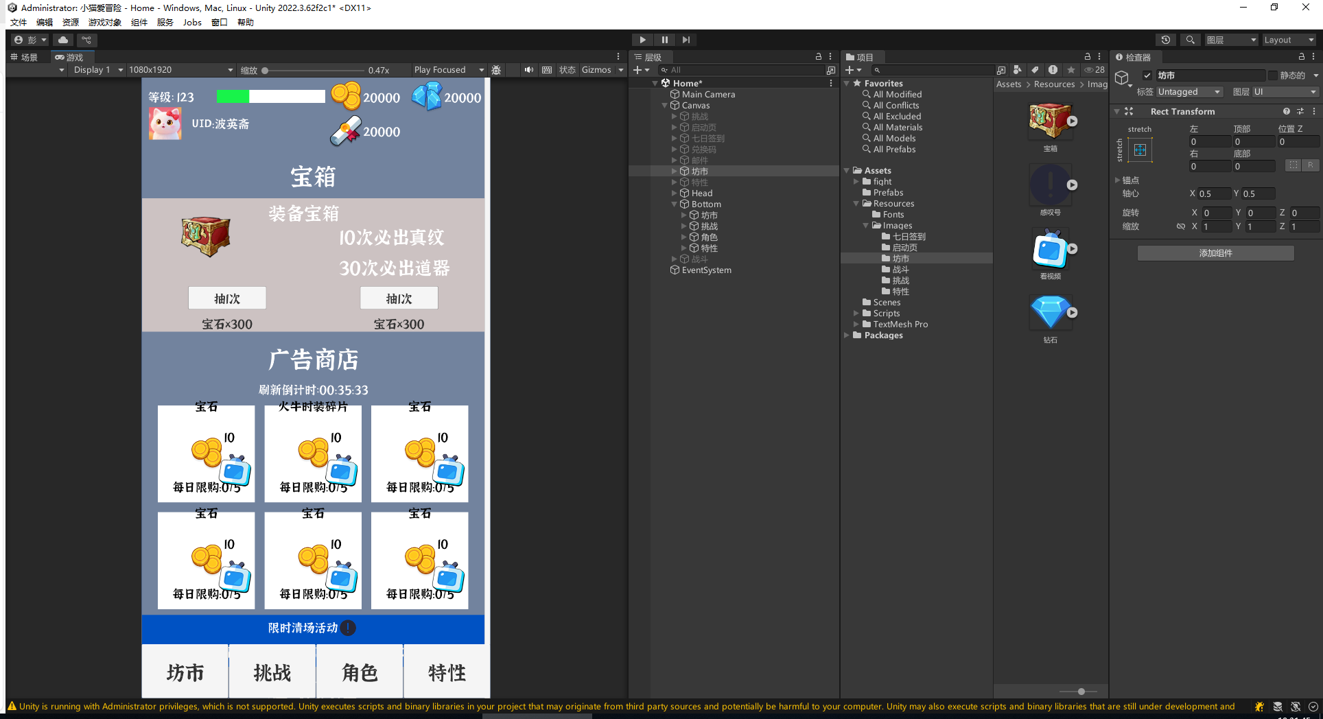
Task: Click the favorite star filter in Project
Action: [1070, 70]
